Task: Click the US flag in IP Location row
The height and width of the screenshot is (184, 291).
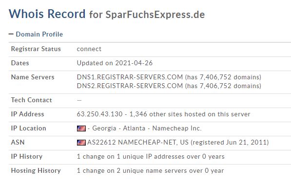Action: 81,129
